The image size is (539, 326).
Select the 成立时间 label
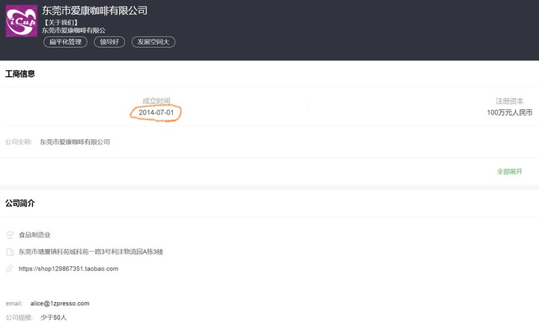(x=156, y=101)
